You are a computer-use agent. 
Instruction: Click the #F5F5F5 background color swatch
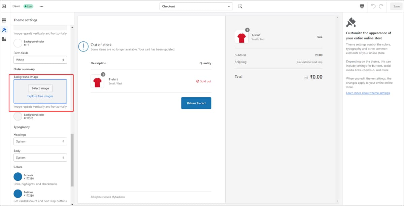coord(18,116)
